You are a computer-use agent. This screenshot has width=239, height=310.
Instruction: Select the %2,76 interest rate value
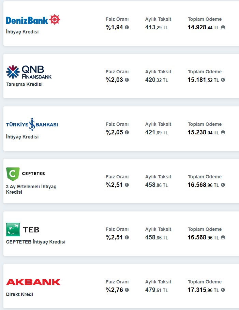click(115, 290)
